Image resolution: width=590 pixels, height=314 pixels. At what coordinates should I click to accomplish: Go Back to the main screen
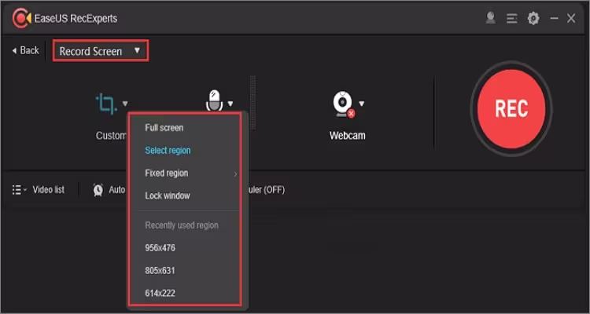click(x=26, y=50)
